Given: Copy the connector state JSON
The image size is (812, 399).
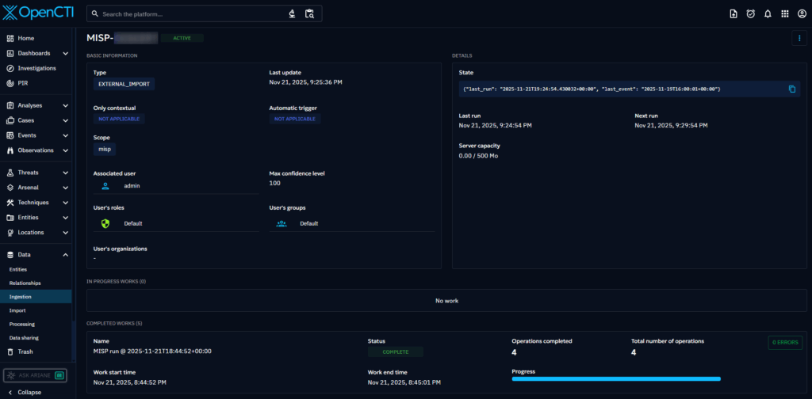Looking at the screenshot, I should click(791, 89).
